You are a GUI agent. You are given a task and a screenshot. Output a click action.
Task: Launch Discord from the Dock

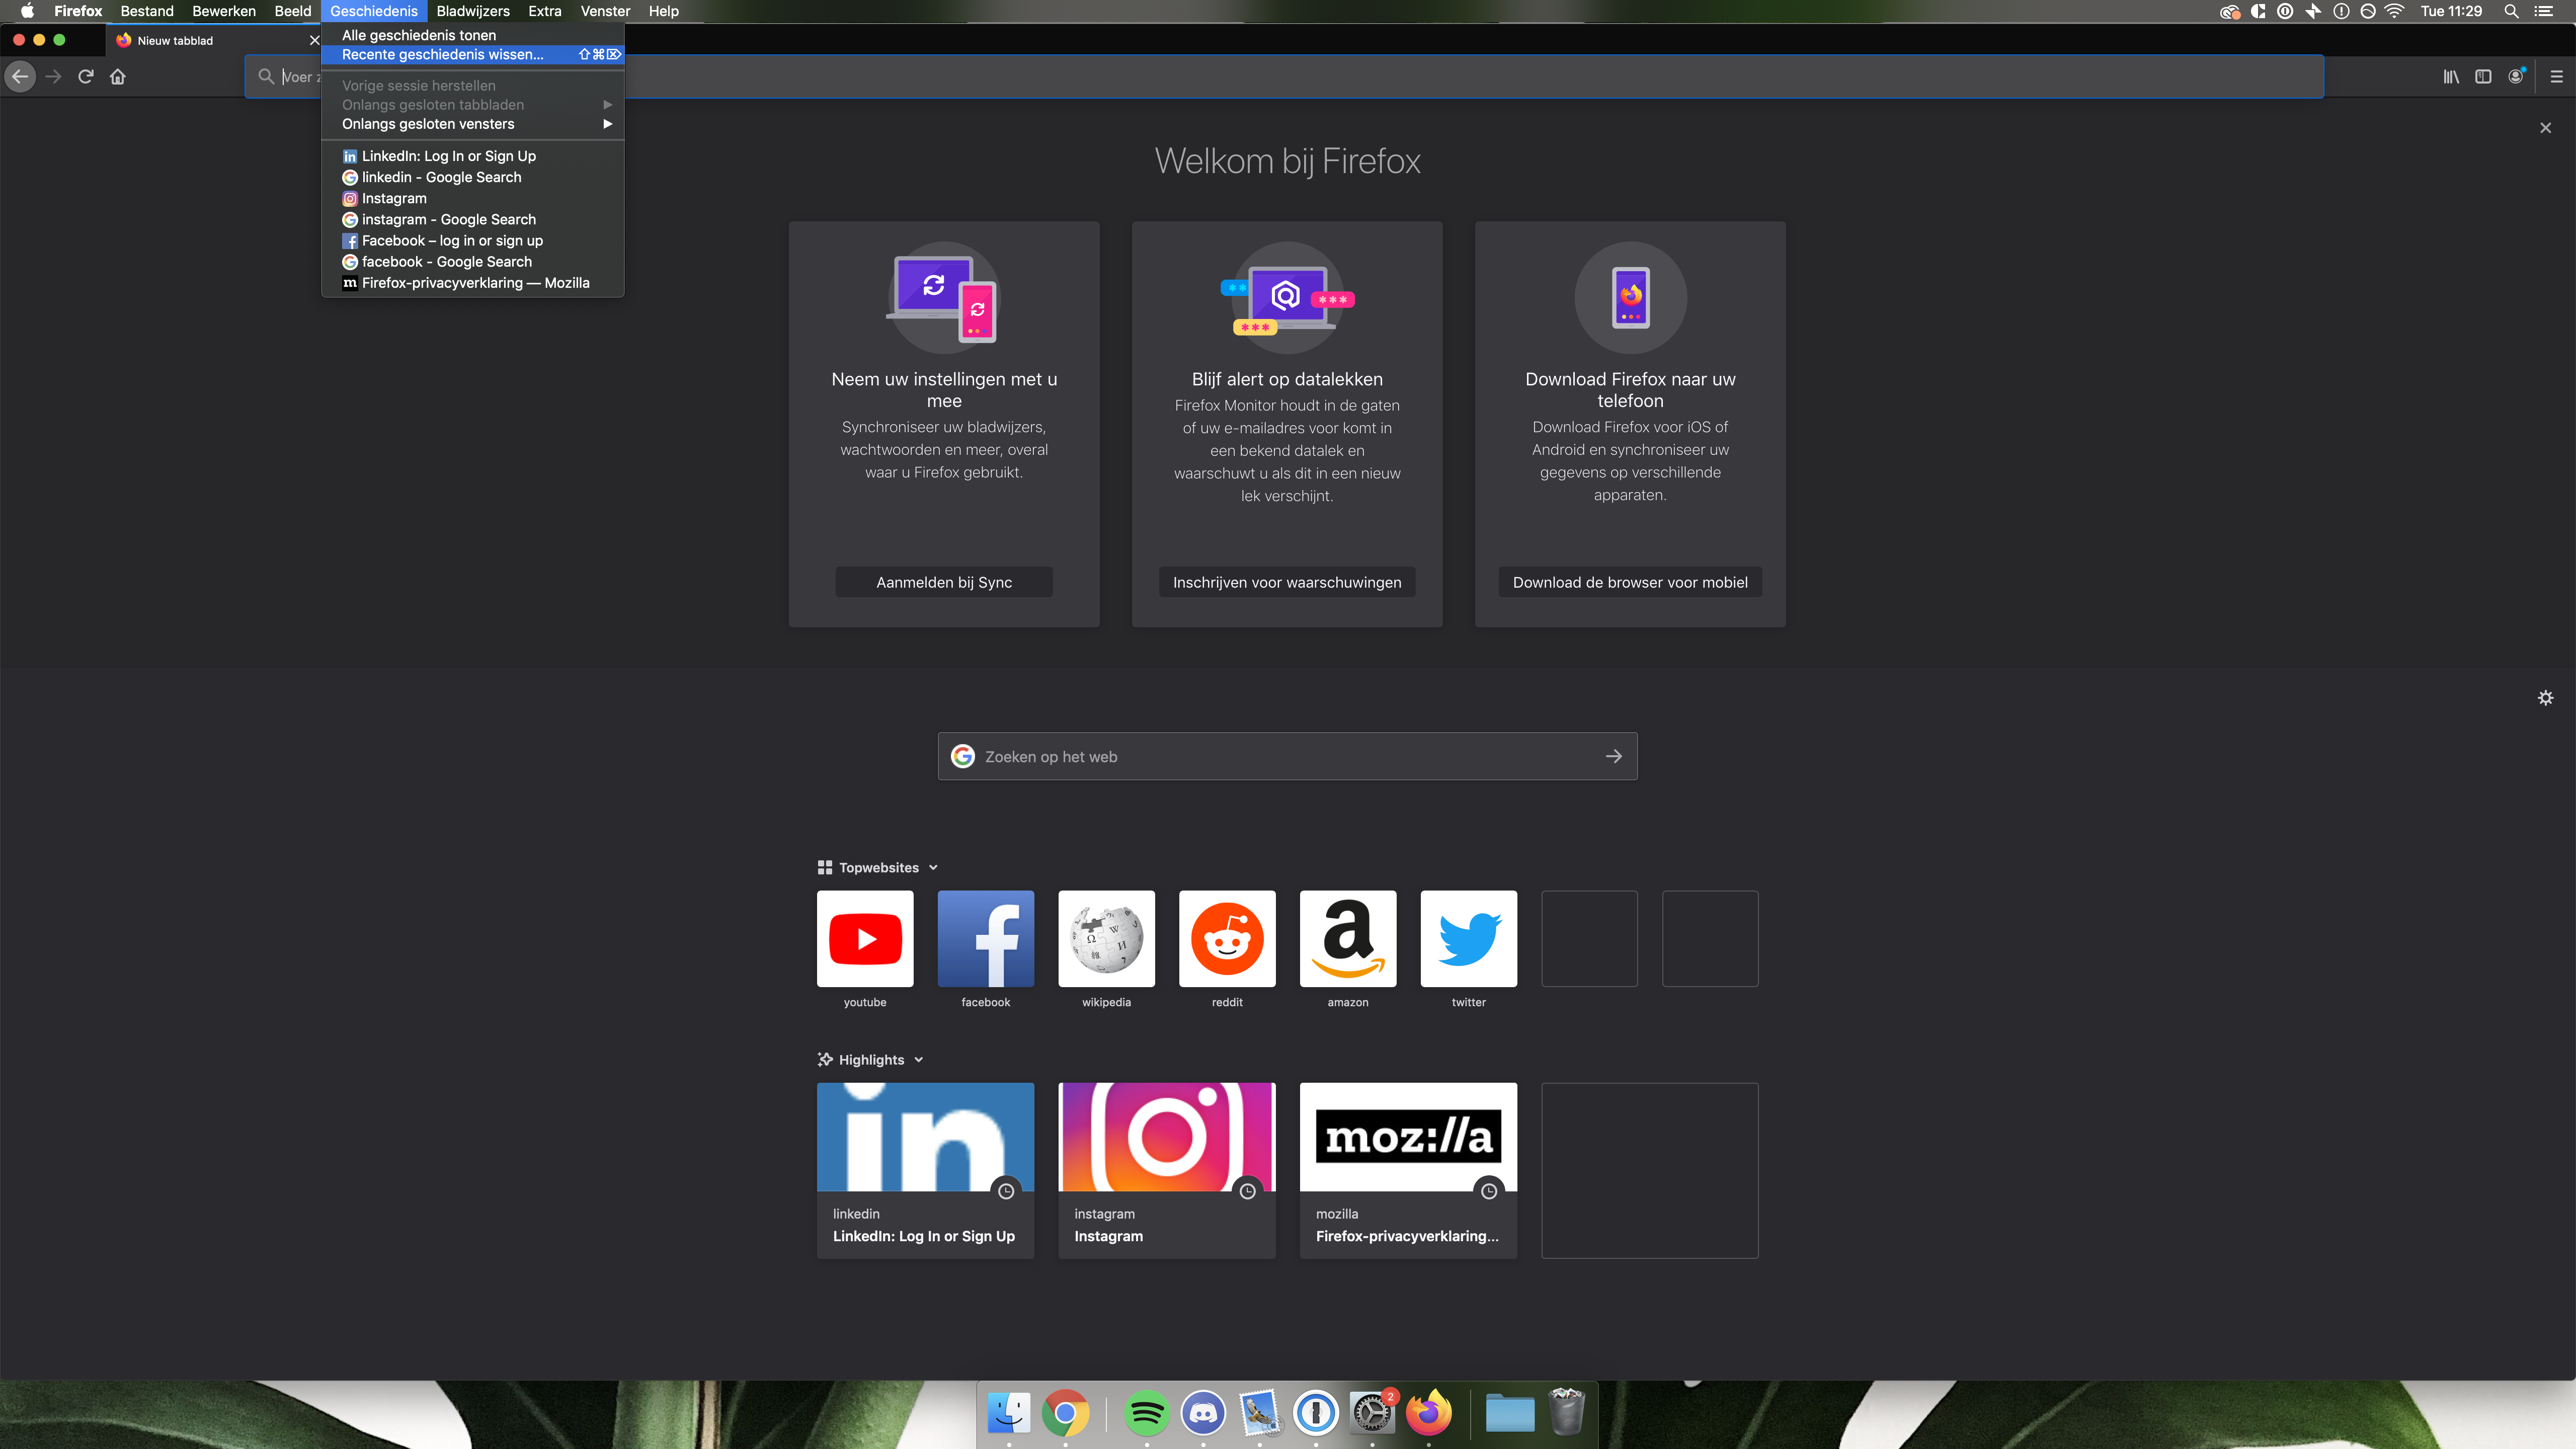point(1203,1413)
